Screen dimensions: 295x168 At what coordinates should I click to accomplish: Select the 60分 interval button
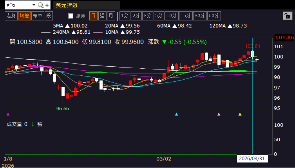pyautogui.click(x=214, y=16)
